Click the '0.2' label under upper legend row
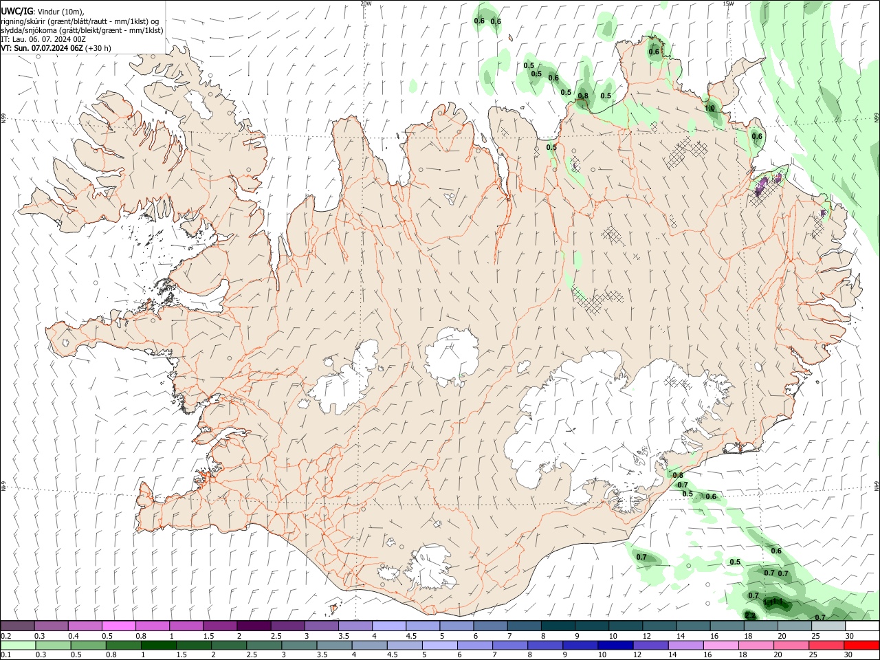The width and height of the screenshot is (880, 660). point(5,636)
